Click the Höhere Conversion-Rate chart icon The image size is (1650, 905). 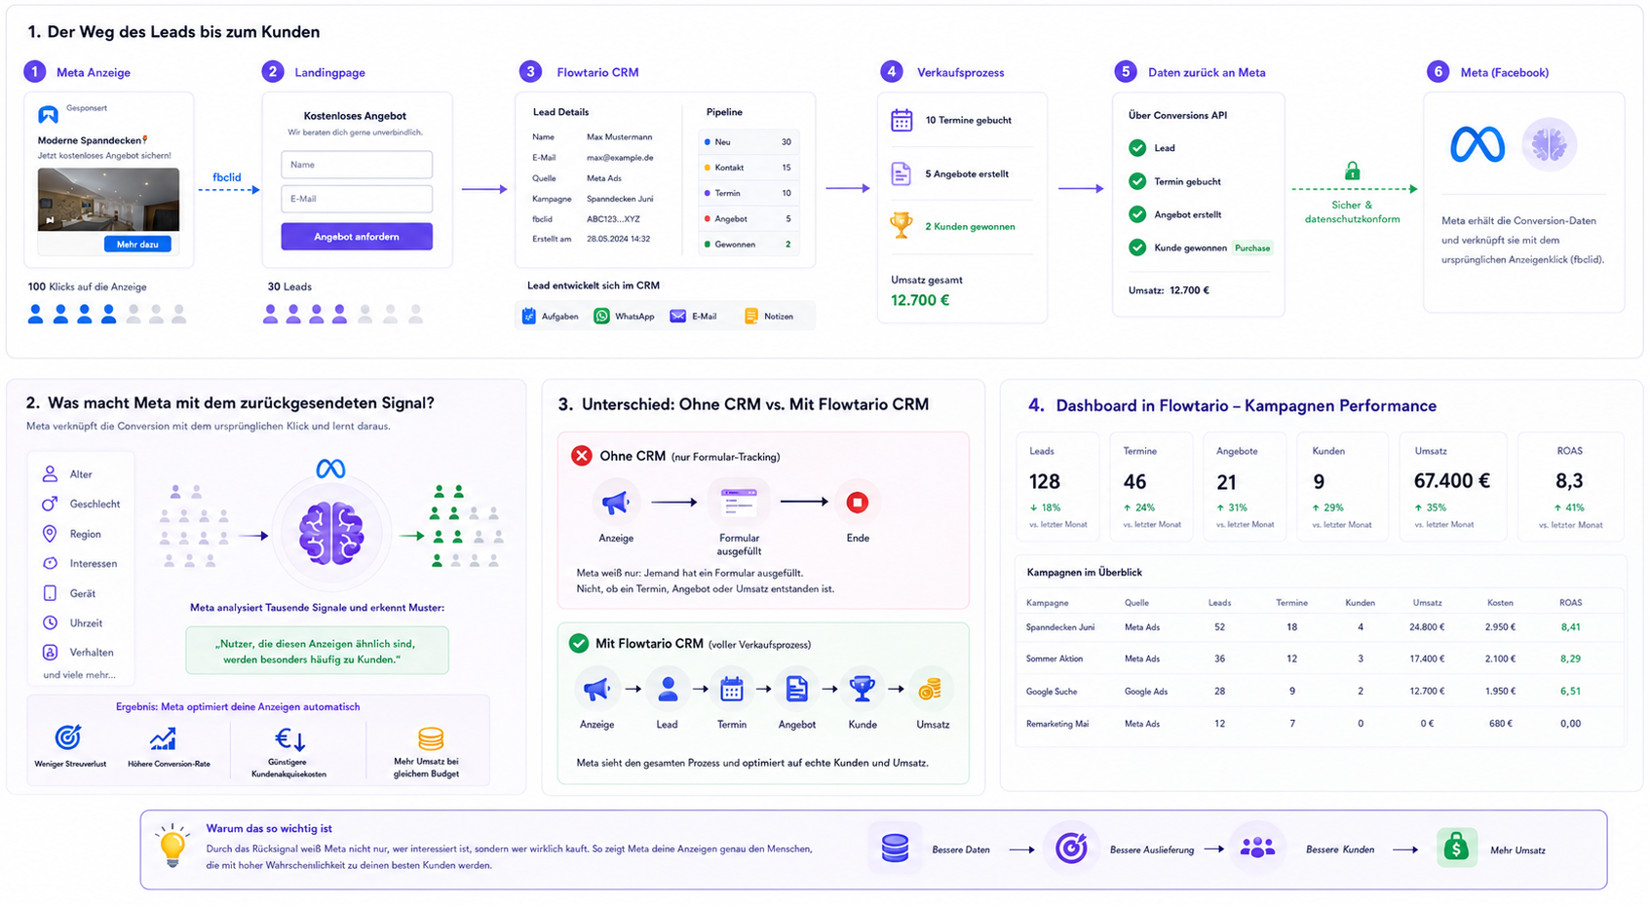tap(163, 738)
